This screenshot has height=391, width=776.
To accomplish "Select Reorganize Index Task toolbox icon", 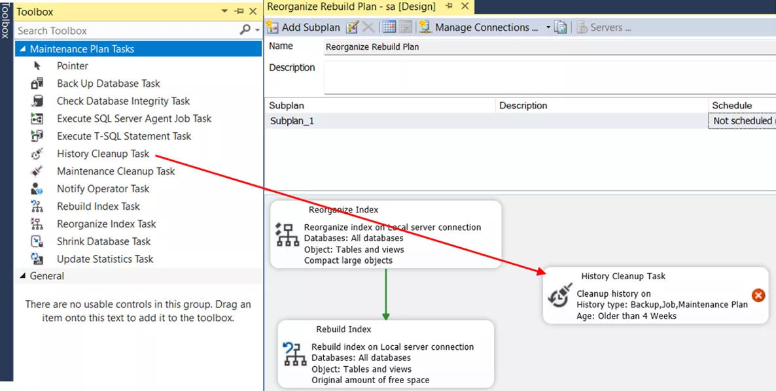I will pos(37,224).
